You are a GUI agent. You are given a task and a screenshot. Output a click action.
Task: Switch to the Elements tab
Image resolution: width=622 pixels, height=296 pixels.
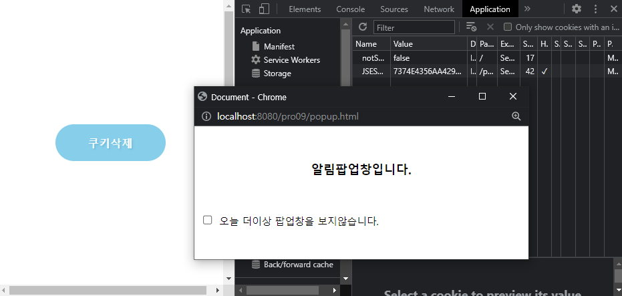tap(305, 9)
